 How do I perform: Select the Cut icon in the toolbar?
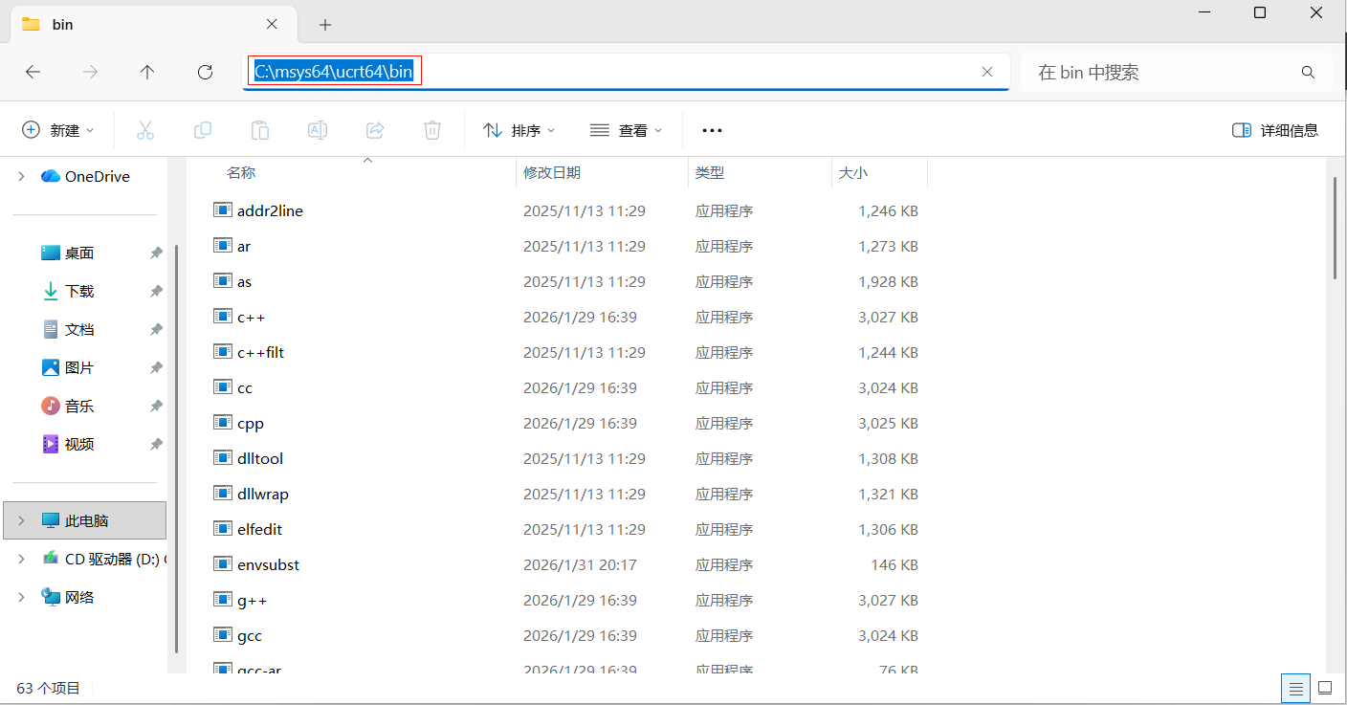coord(145,129)
